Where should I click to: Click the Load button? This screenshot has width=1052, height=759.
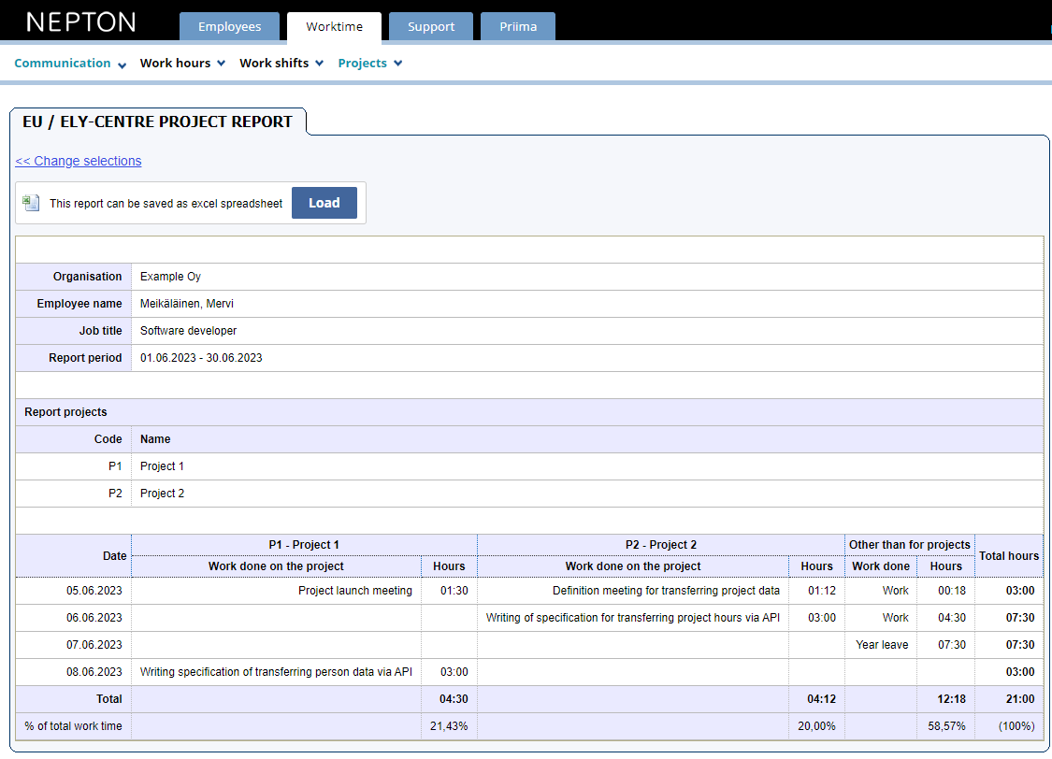tap(324, 202)
